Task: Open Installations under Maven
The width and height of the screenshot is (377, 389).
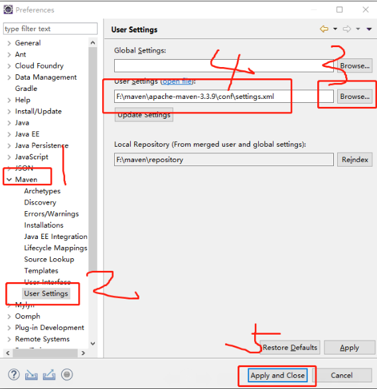Action: click(44, 225)
